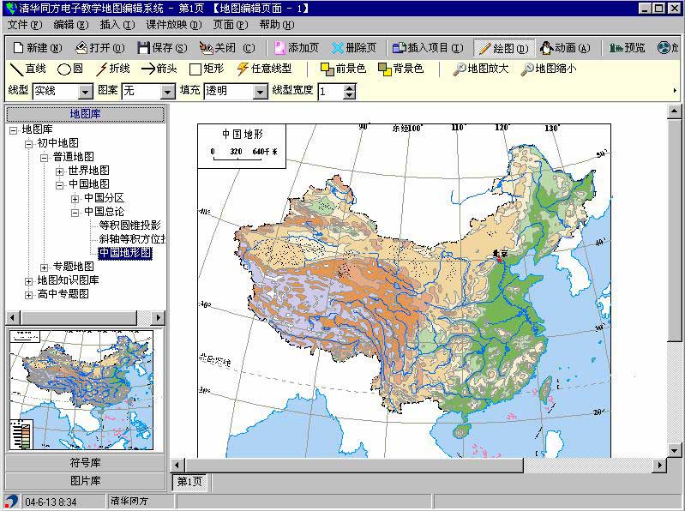Click 添加页 to add a page
Screen dimensions: 685x511
tap(296, 48)
